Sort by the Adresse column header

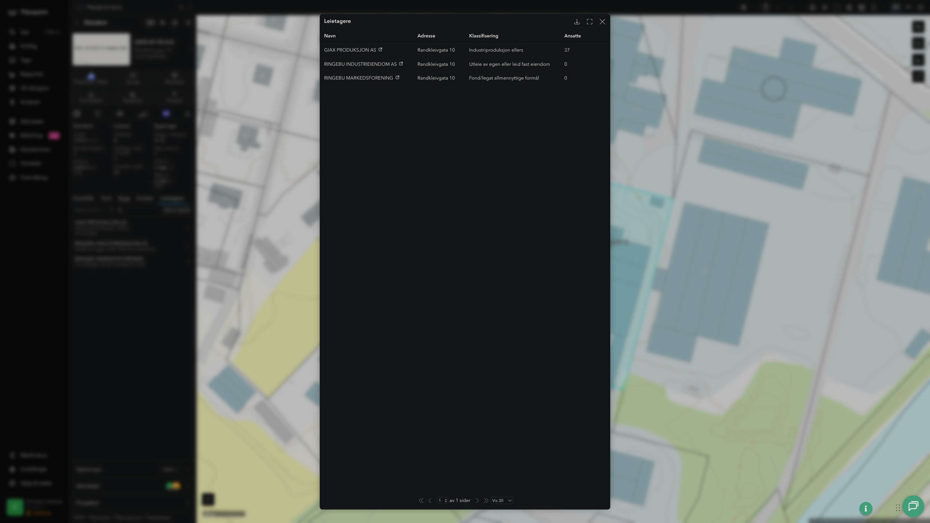[x=426, y=36]
